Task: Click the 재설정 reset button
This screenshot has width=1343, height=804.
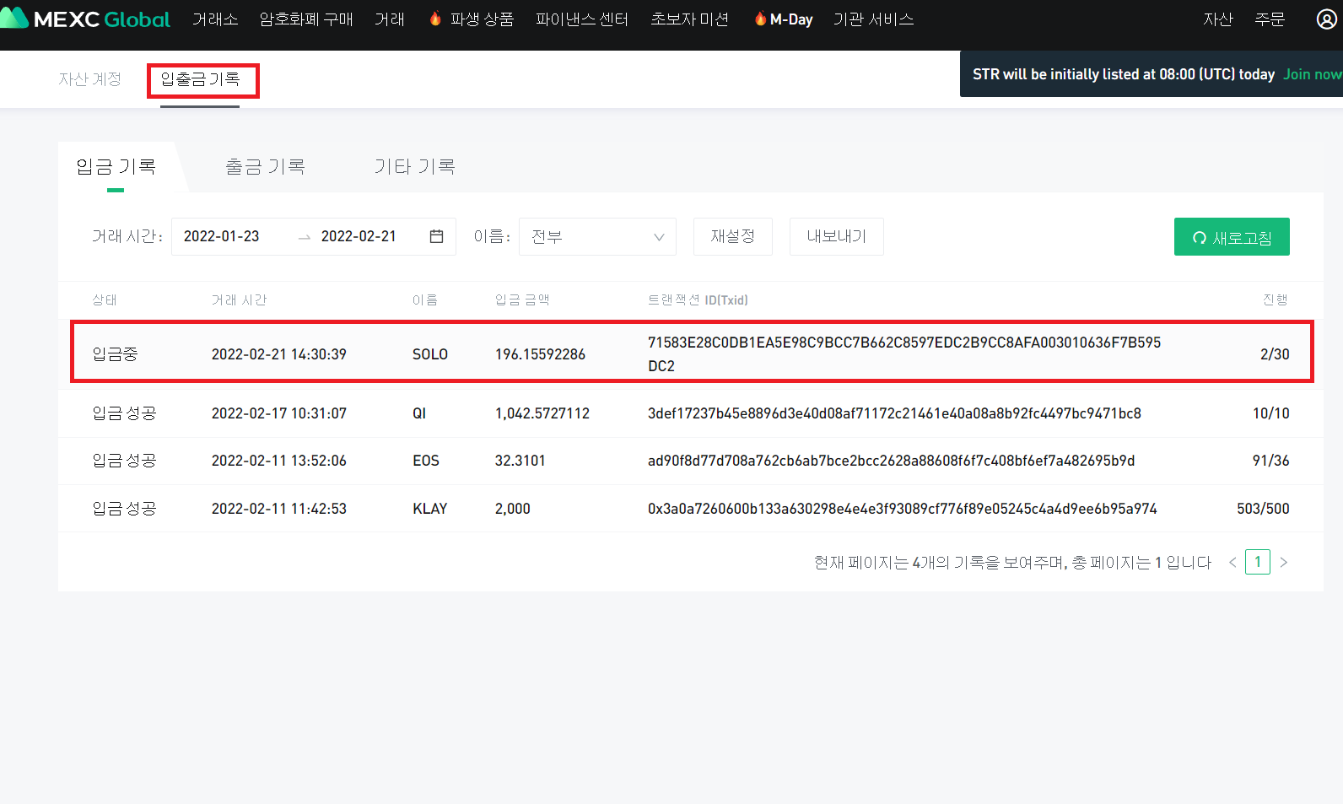Action: click(733, 236)
